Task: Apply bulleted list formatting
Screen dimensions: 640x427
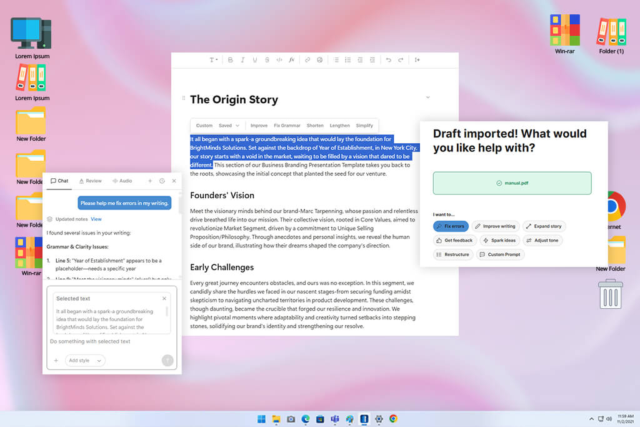Action: [x=336, y=60]
